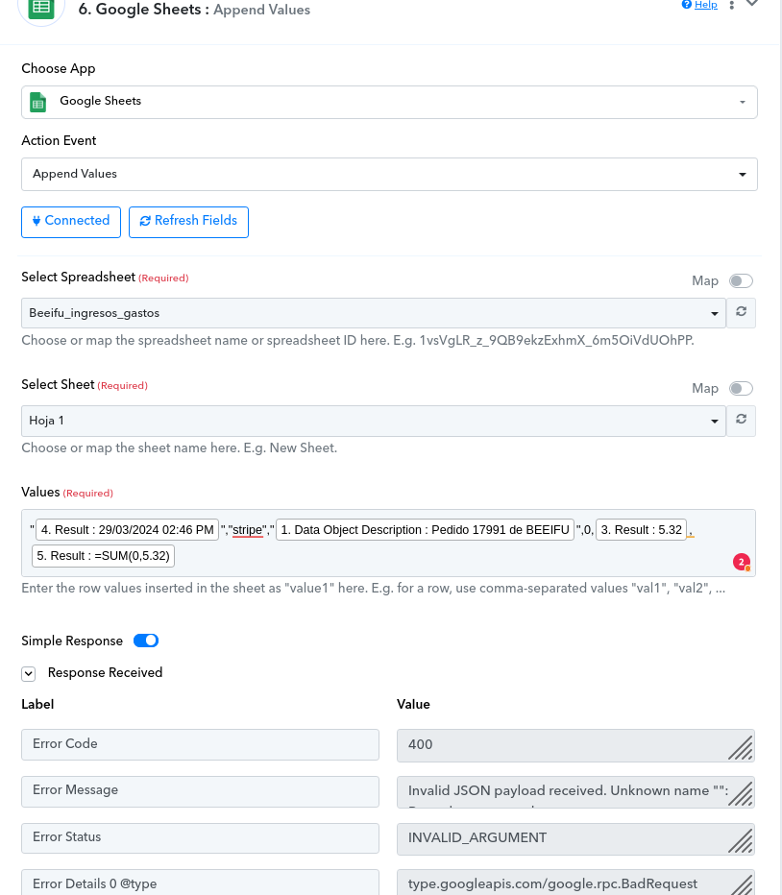Click the Google Sheets step icon in header
The height and width of the screenshot is (895, 782).
click(x=41, y=9)
